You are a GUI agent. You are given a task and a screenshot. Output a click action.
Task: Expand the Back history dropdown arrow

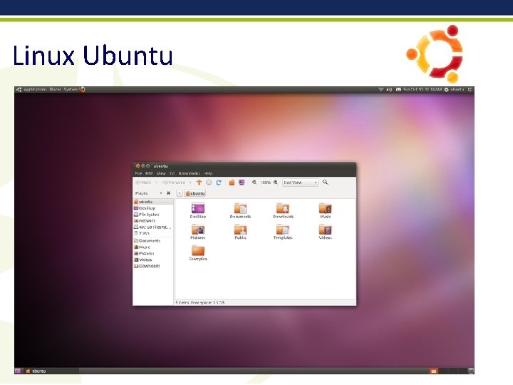point(157,183)
